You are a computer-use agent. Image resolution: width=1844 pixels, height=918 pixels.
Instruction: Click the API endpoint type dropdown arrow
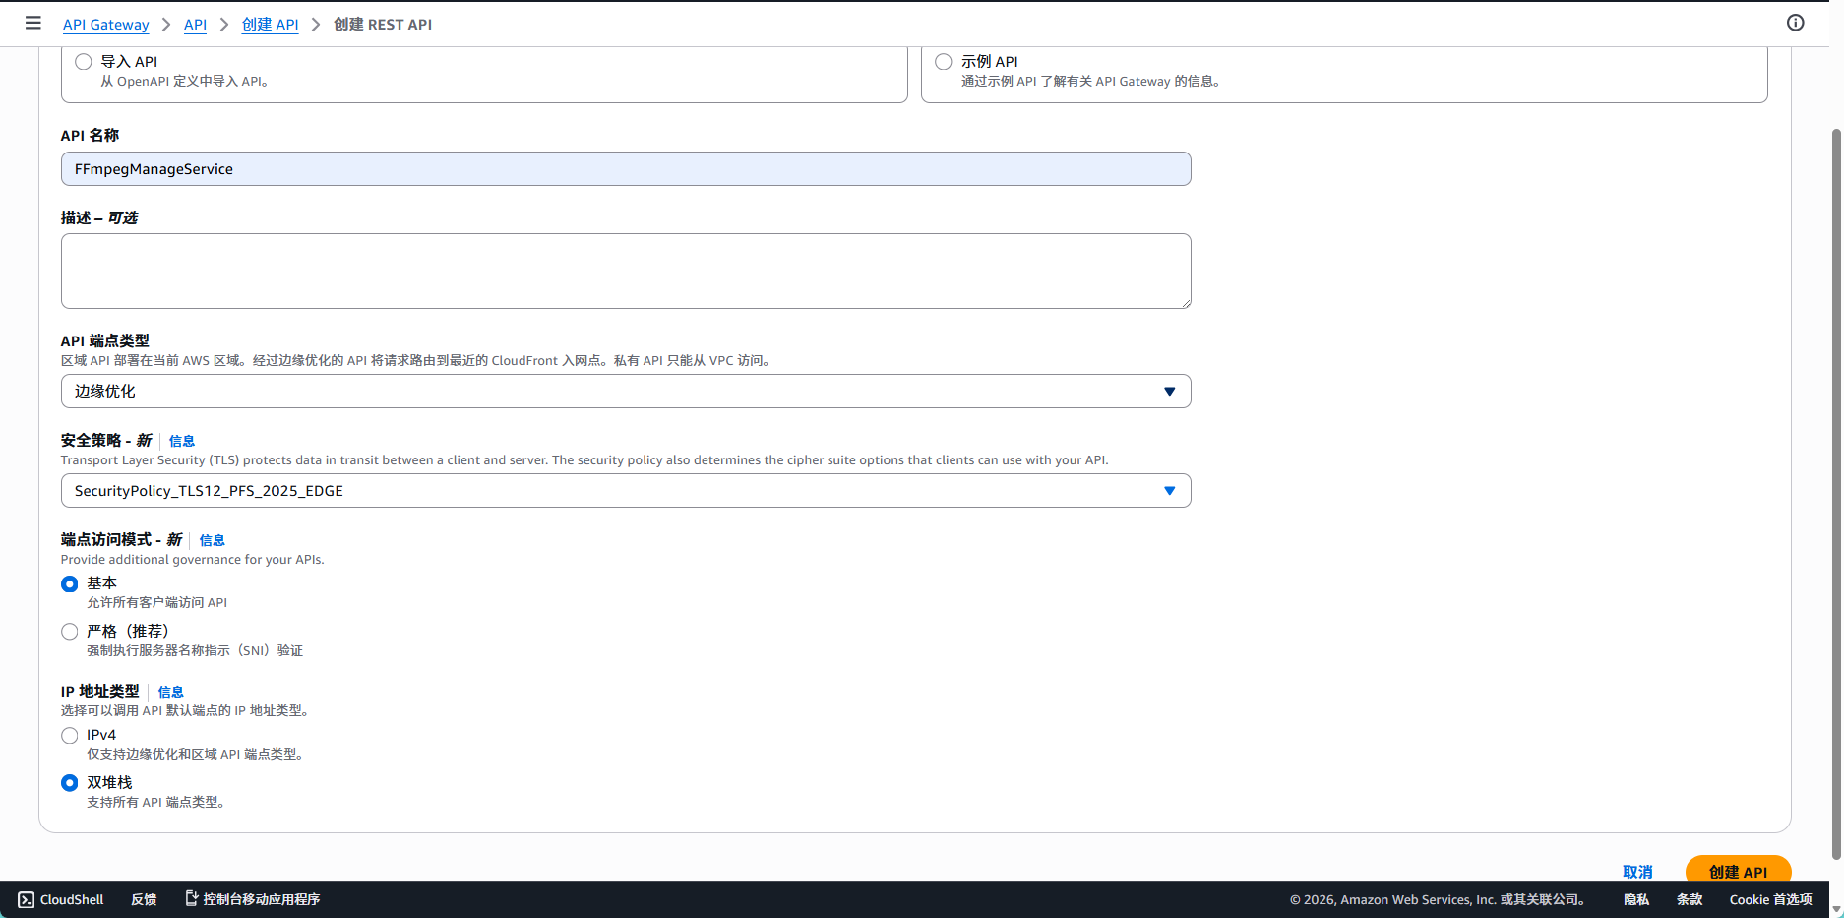pyautogui.click(x=1169, y=392)
